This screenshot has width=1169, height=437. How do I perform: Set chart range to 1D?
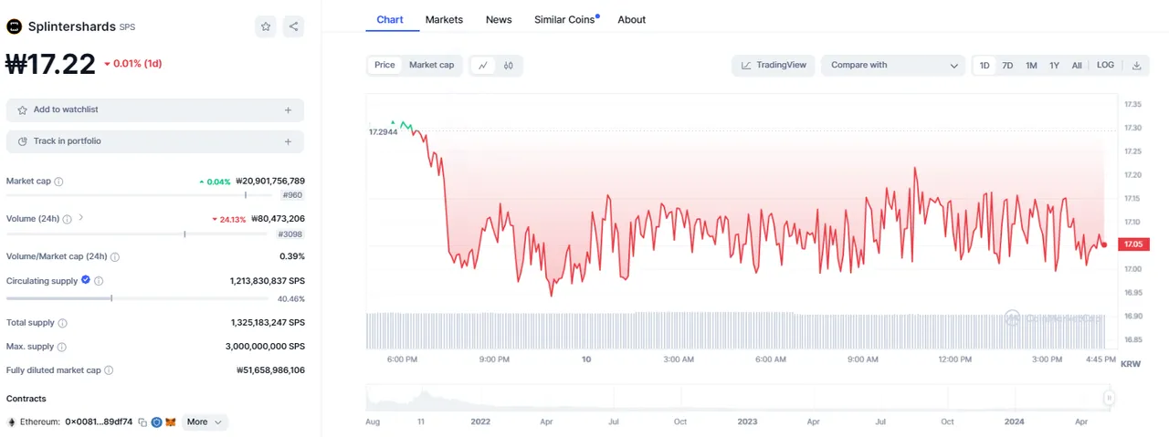pos(985,65)
